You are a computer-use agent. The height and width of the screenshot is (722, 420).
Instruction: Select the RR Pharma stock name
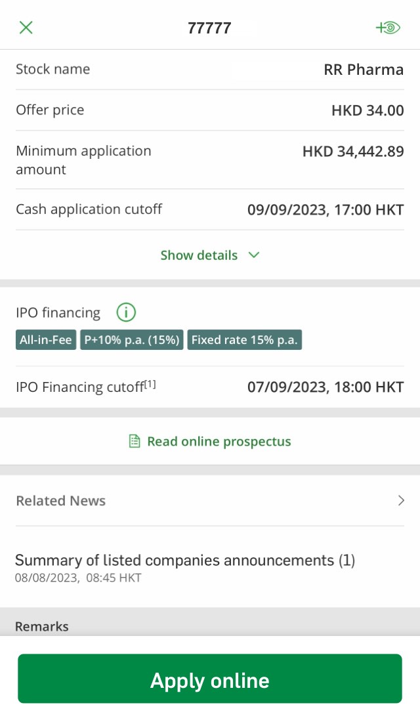(x=363, y=69)
